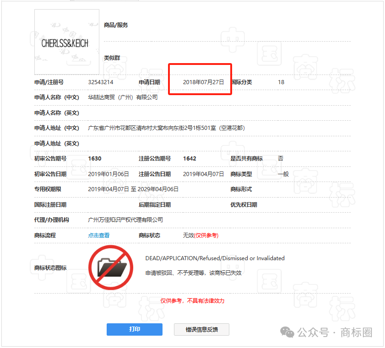Click international class value 18
Image resolution: width=385 pixels, height=348 pixels.
(x=281, y=82)
